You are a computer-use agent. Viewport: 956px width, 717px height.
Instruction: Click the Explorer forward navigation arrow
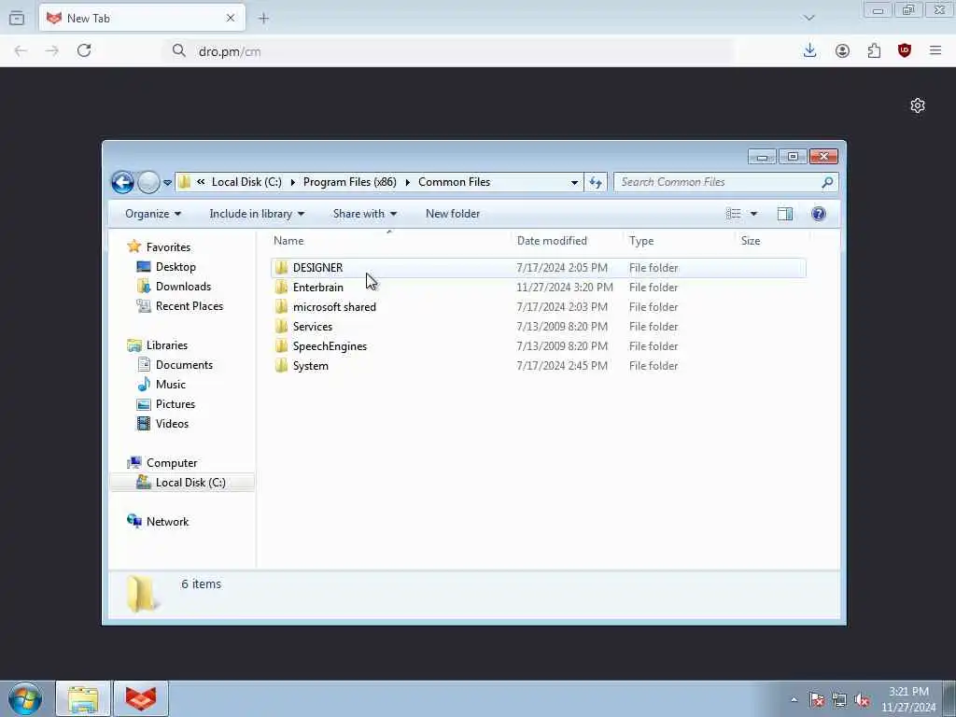click(148, 182)
